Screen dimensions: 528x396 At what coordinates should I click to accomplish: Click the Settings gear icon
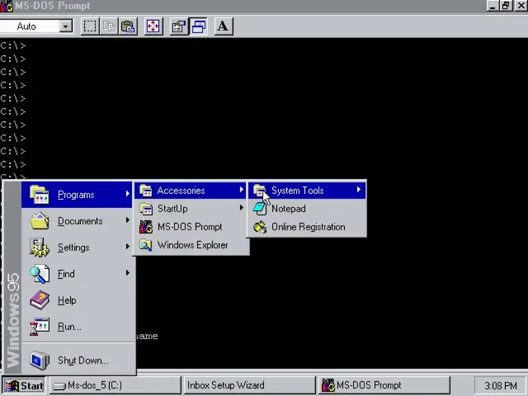pyautogui.click(x=39, y=247)
